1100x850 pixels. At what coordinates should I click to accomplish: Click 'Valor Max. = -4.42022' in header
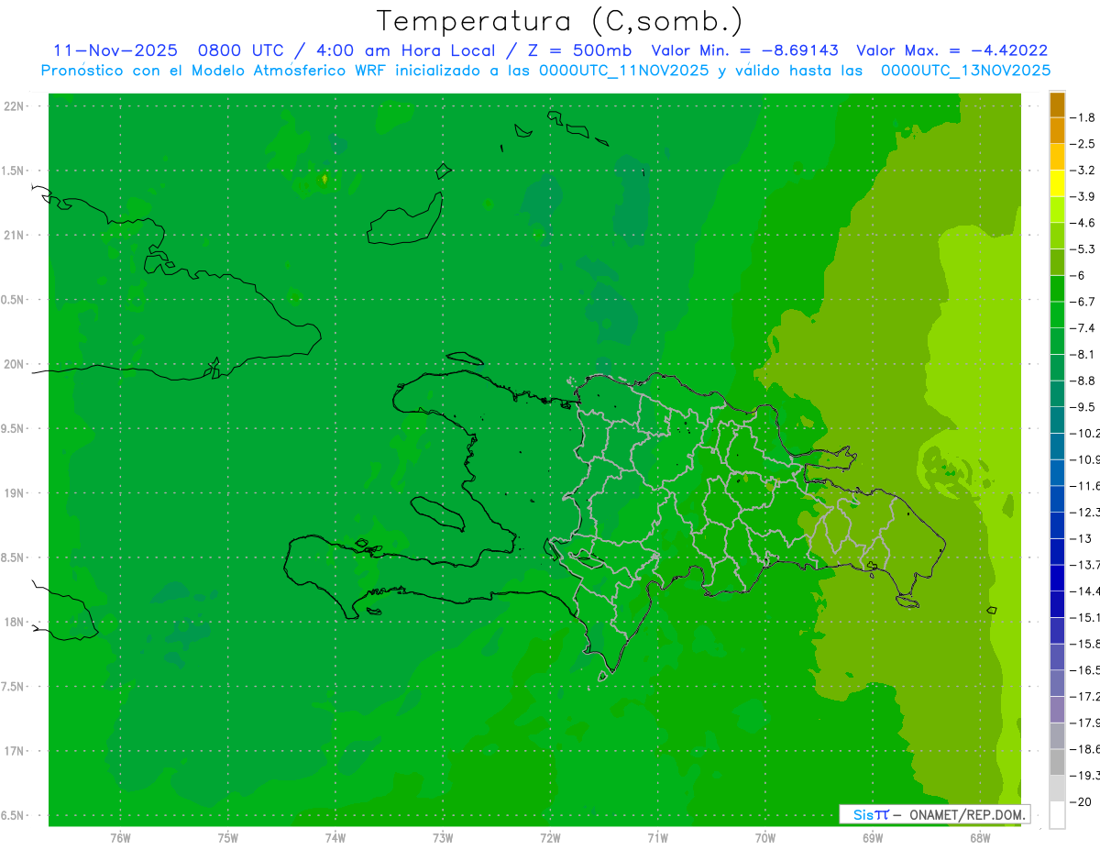click(x=952, y=50)
